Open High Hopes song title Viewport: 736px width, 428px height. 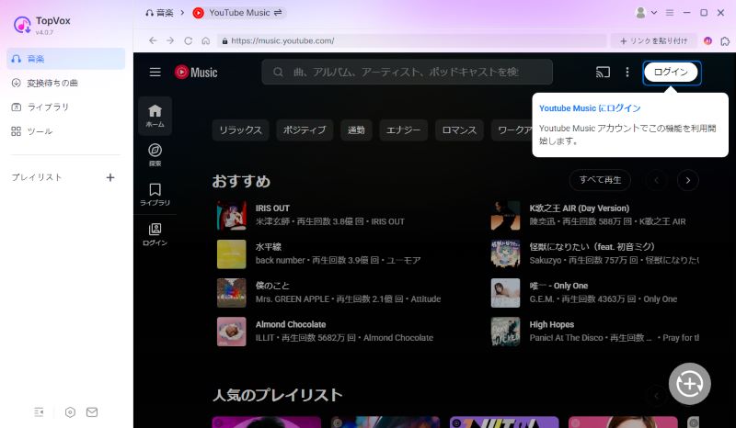click(551, 324)
